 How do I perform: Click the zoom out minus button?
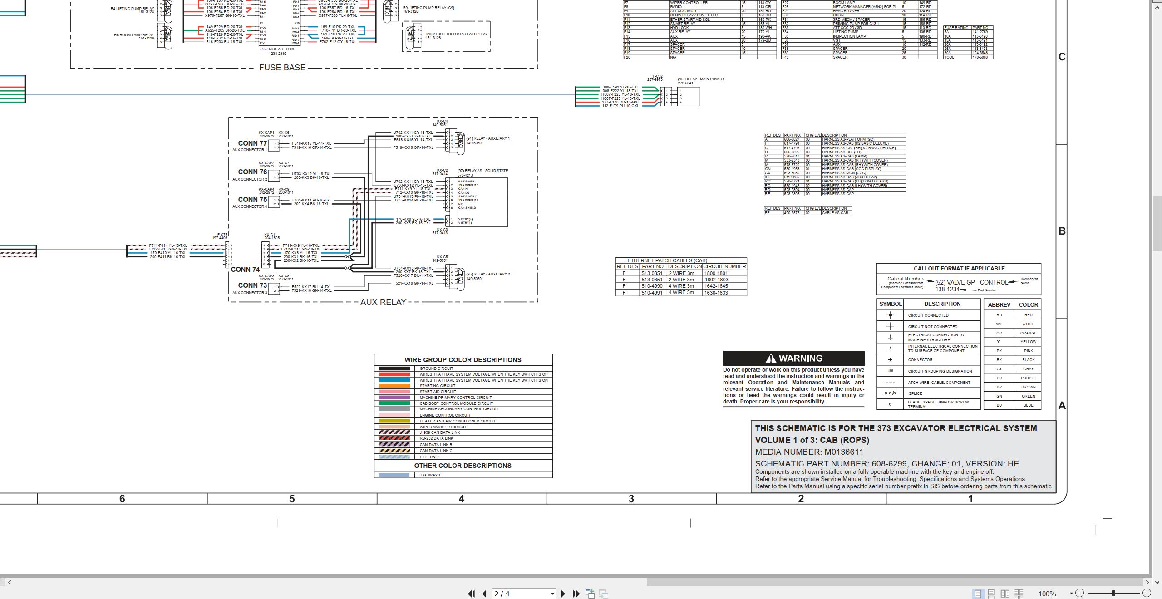coord(1079,593)
